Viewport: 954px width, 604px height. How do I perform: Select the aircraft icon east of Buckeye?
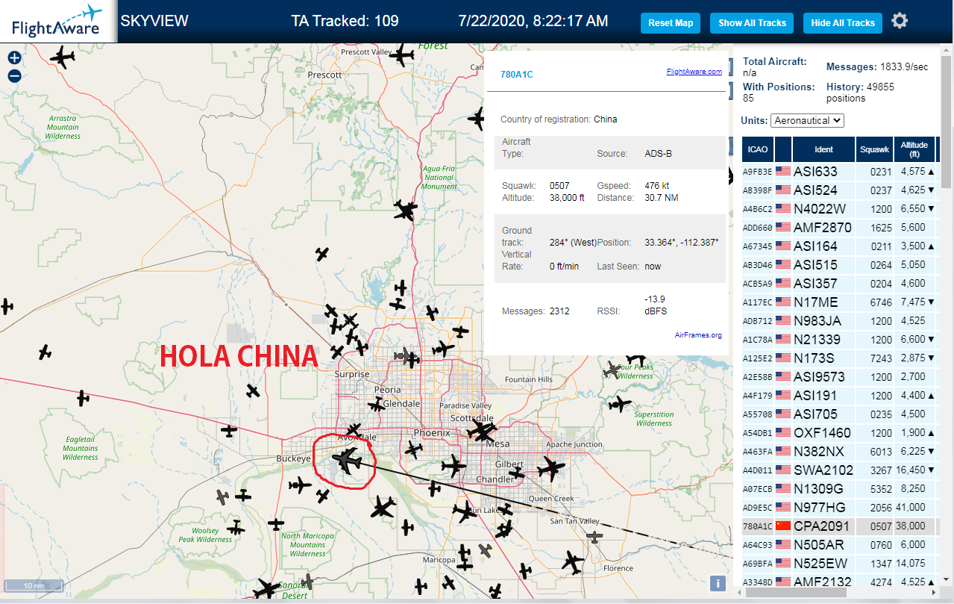pos(300,486)
